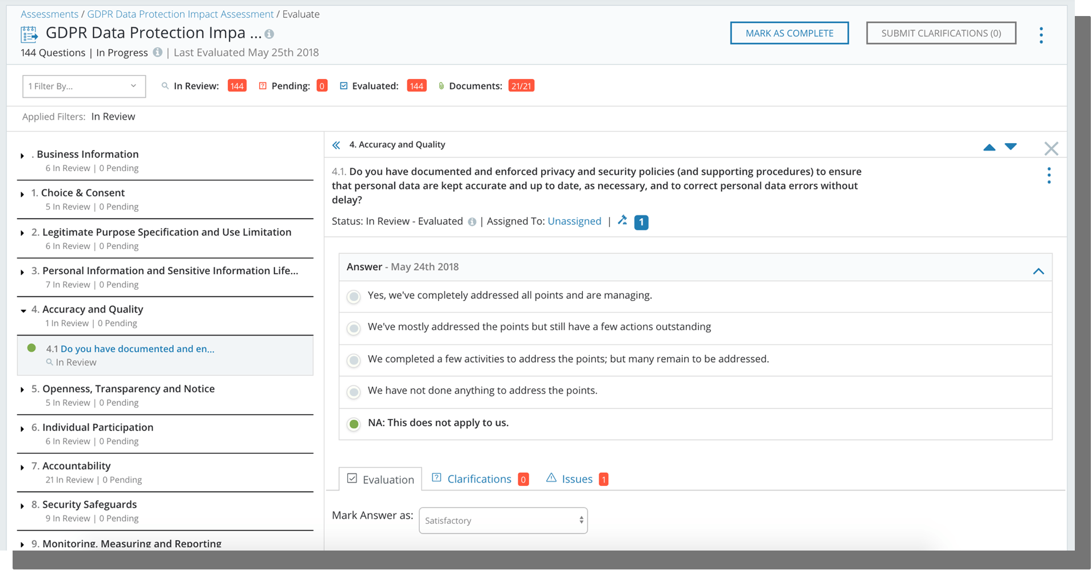Click the Evaluated count badge 144

[416, 86]
